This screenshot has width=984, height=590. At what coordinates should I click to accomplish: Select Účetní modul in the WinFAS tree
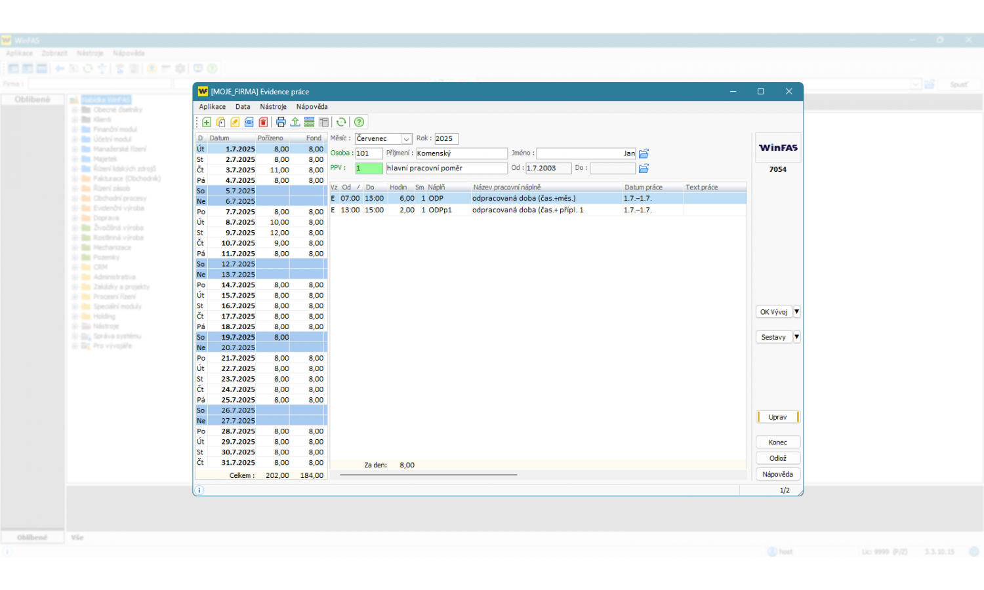(x=112, y=140)
